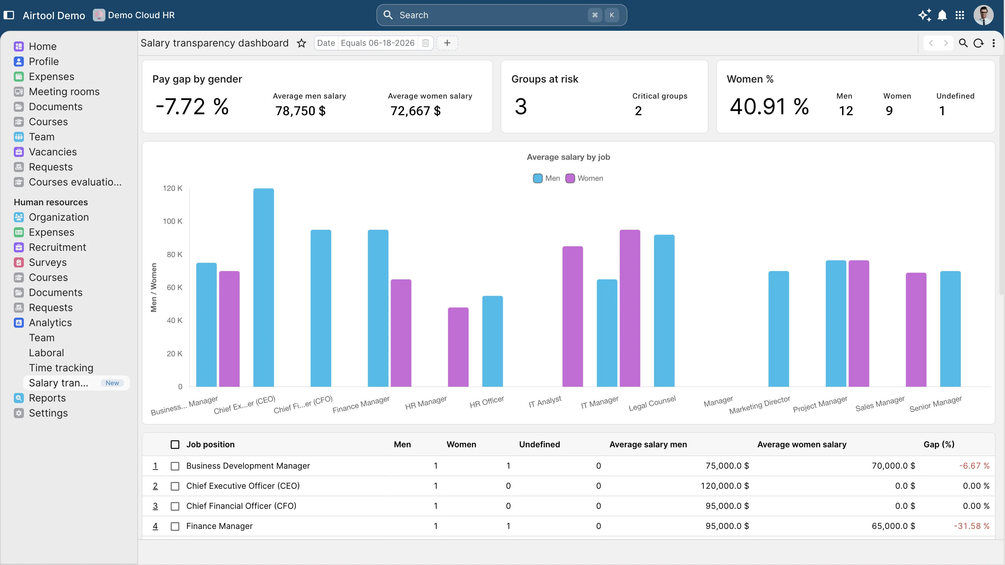Image resolution: width=1005 pixels, height=565 pixels.
Task: Open Meeting rooms from the sidebar
Action: (64, 92)
